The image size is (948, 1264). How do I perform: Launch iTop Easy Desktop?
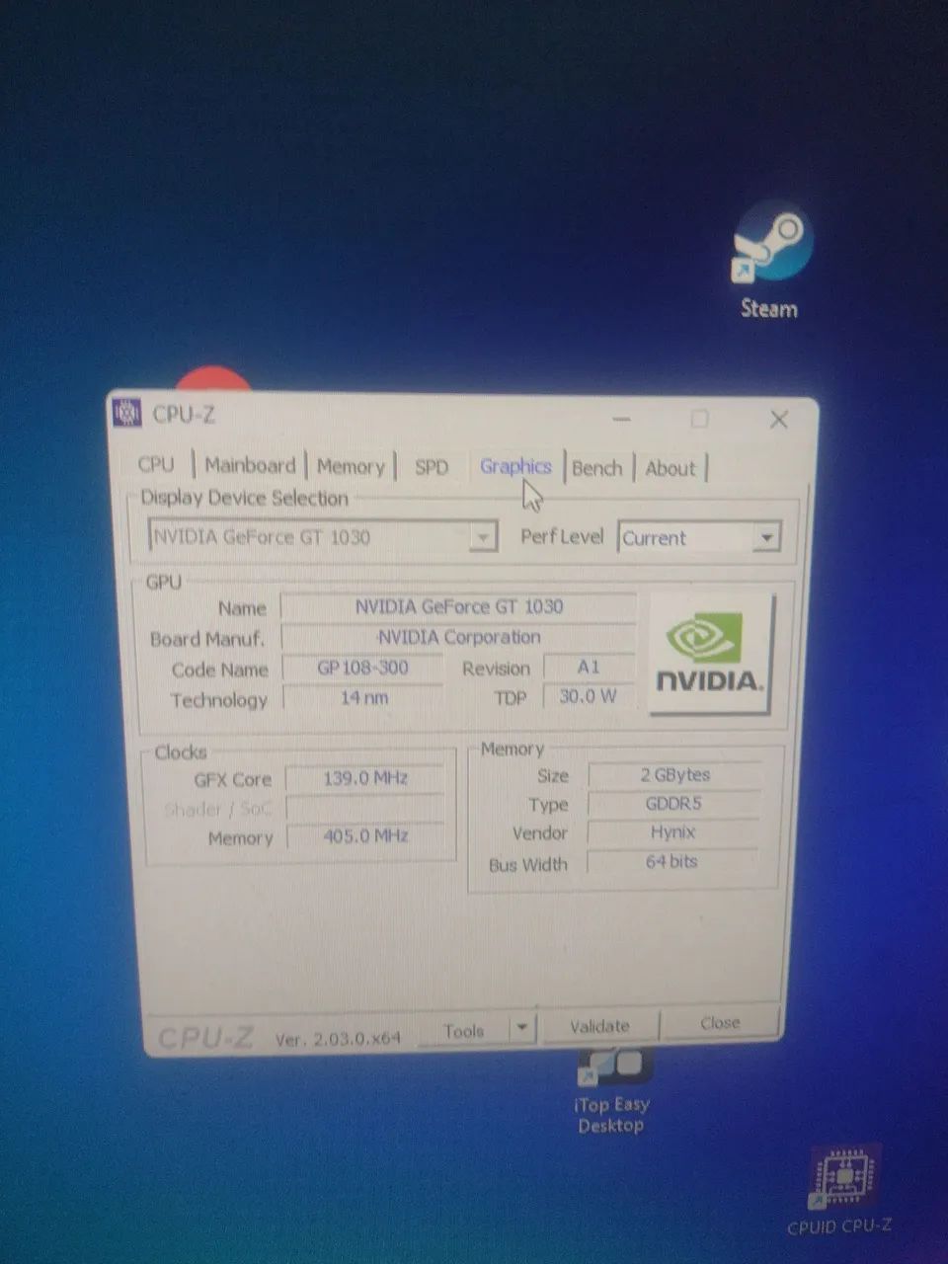click(610, 1066)
